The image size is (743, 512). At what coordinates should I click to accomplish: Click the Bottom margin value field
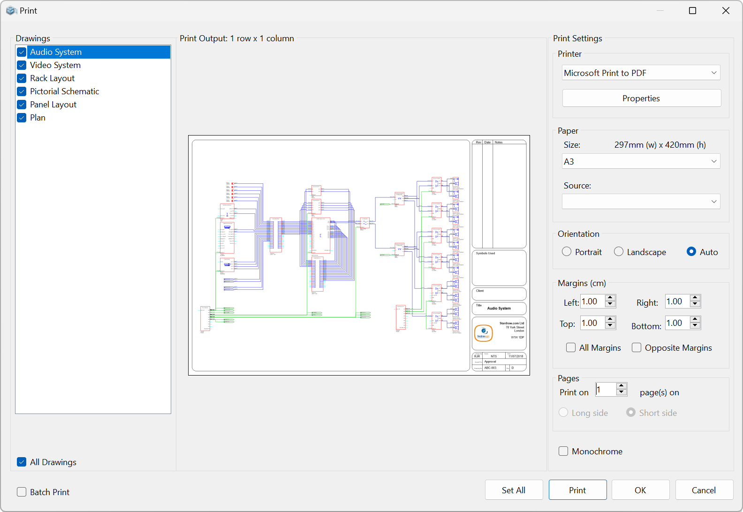pyautogui.click(x=678, y=323)
